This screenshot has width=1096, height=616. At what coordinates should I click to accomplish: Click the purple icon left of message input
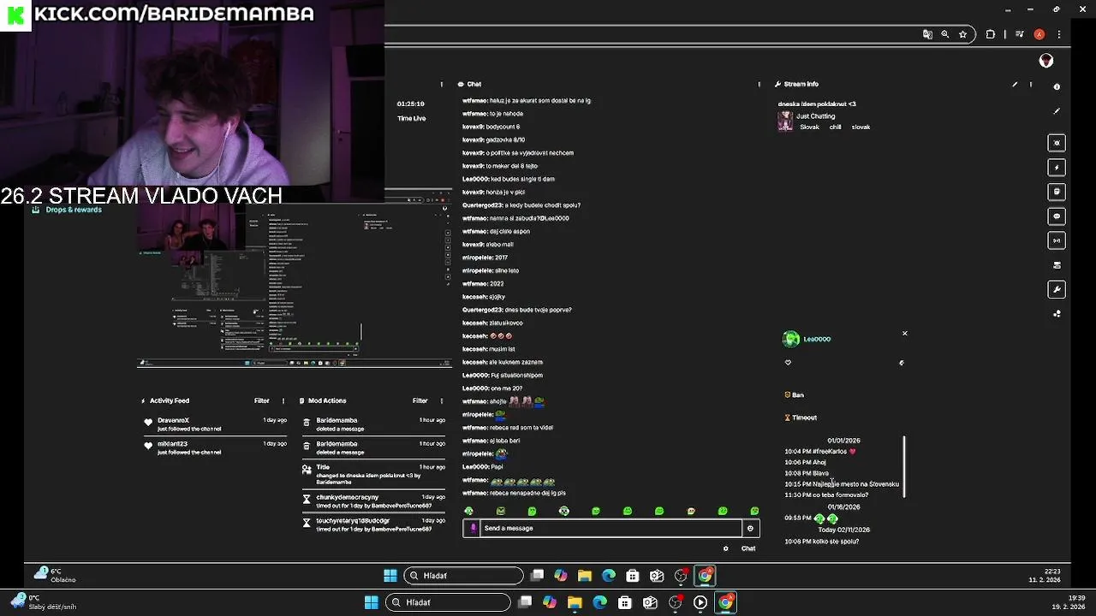(473, 528)
